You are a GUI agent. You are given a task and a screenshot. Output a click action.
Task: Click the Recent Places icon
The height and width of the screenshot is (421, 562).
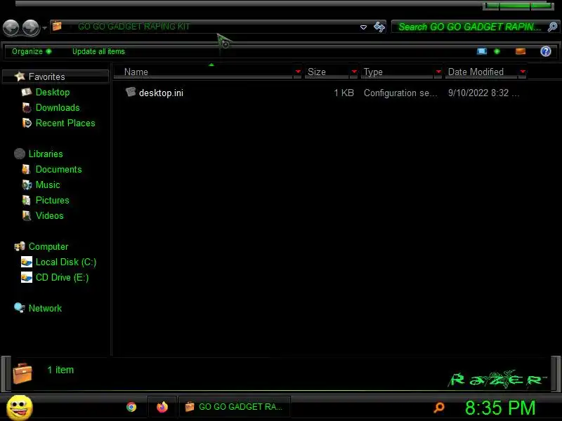click(27, 123)
